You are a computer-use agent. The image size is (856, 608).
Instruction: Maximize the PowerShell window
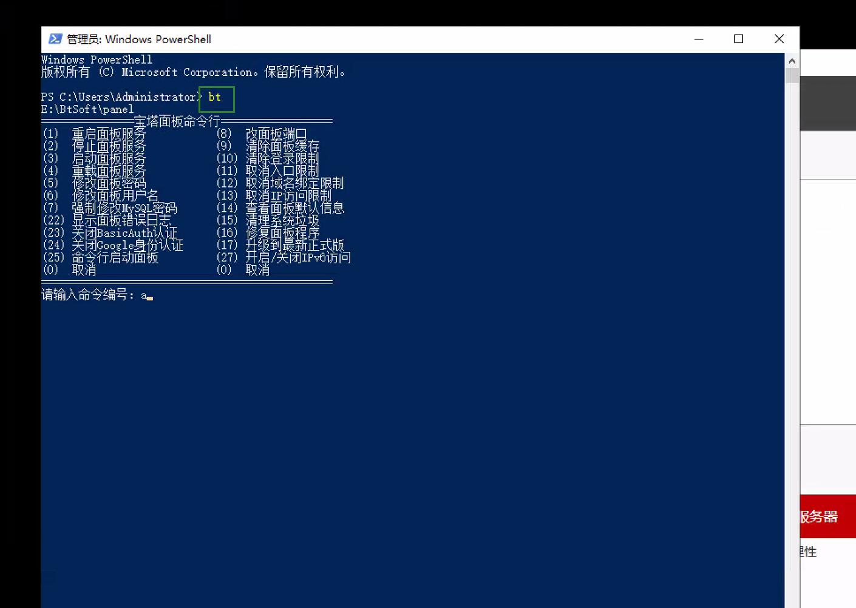(x=739, y=39)
